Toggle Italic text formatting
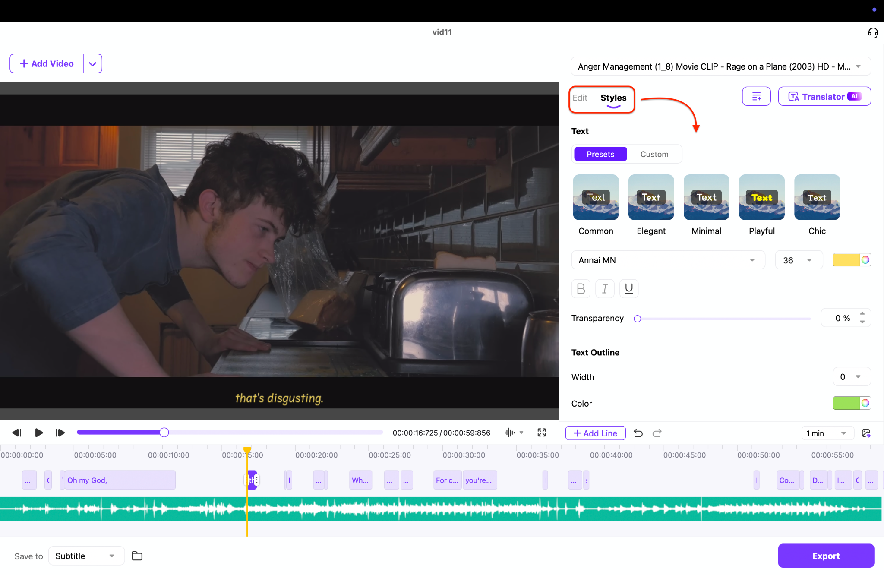Screen dimensions: 884x575 click(605, 288)
